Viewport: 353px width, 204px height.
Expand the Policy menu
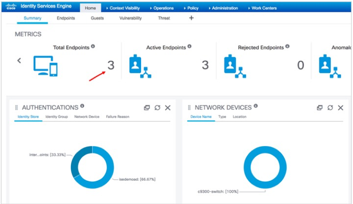click(x=191, y=8)
